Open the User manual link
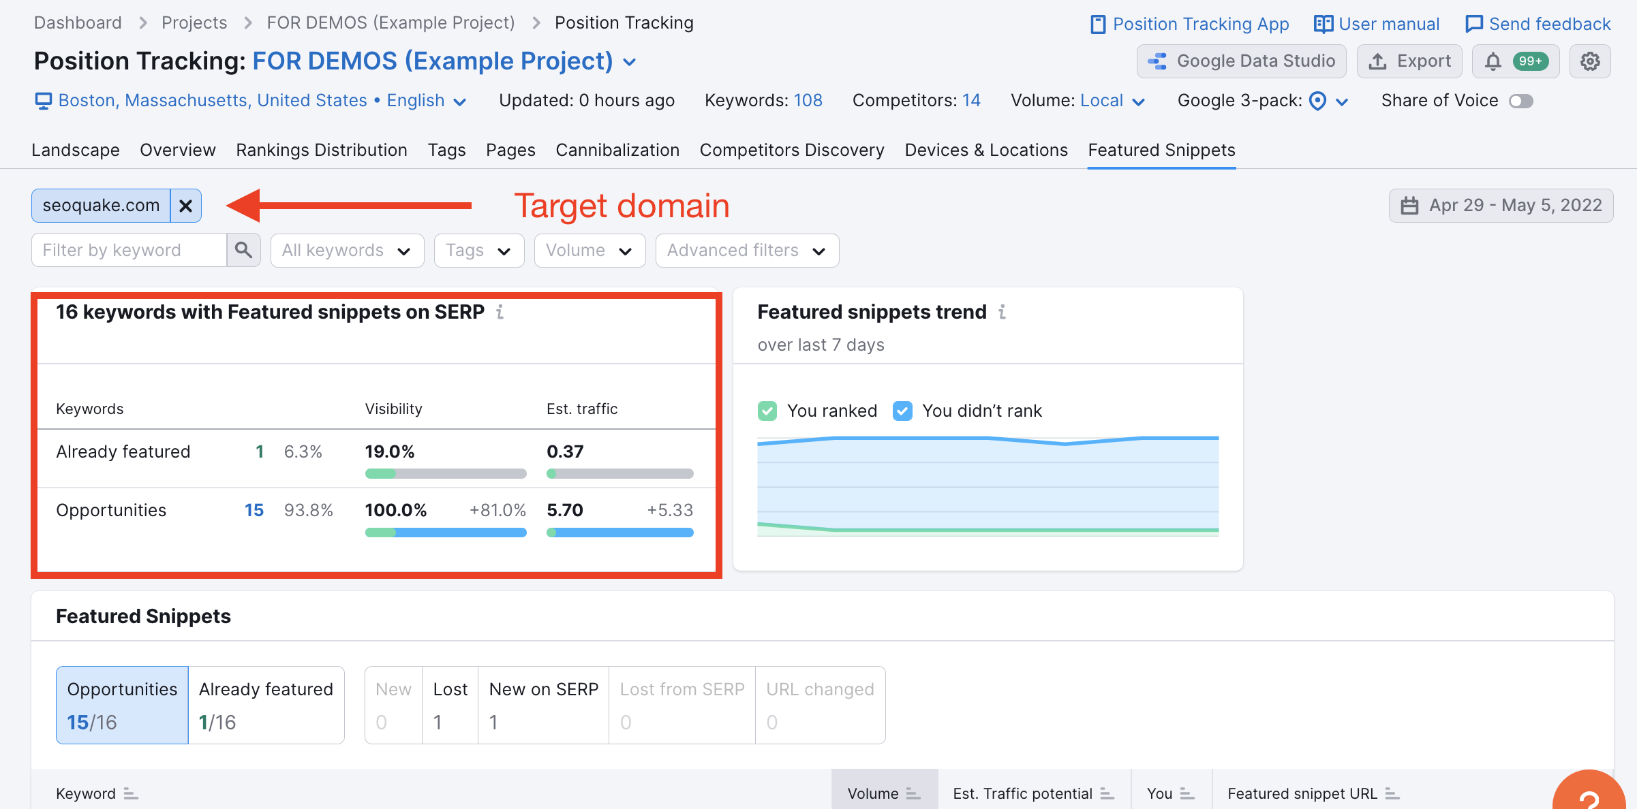Image resolution: width=1637 pixels, height=809 pixels. [x=1377, y=24]
